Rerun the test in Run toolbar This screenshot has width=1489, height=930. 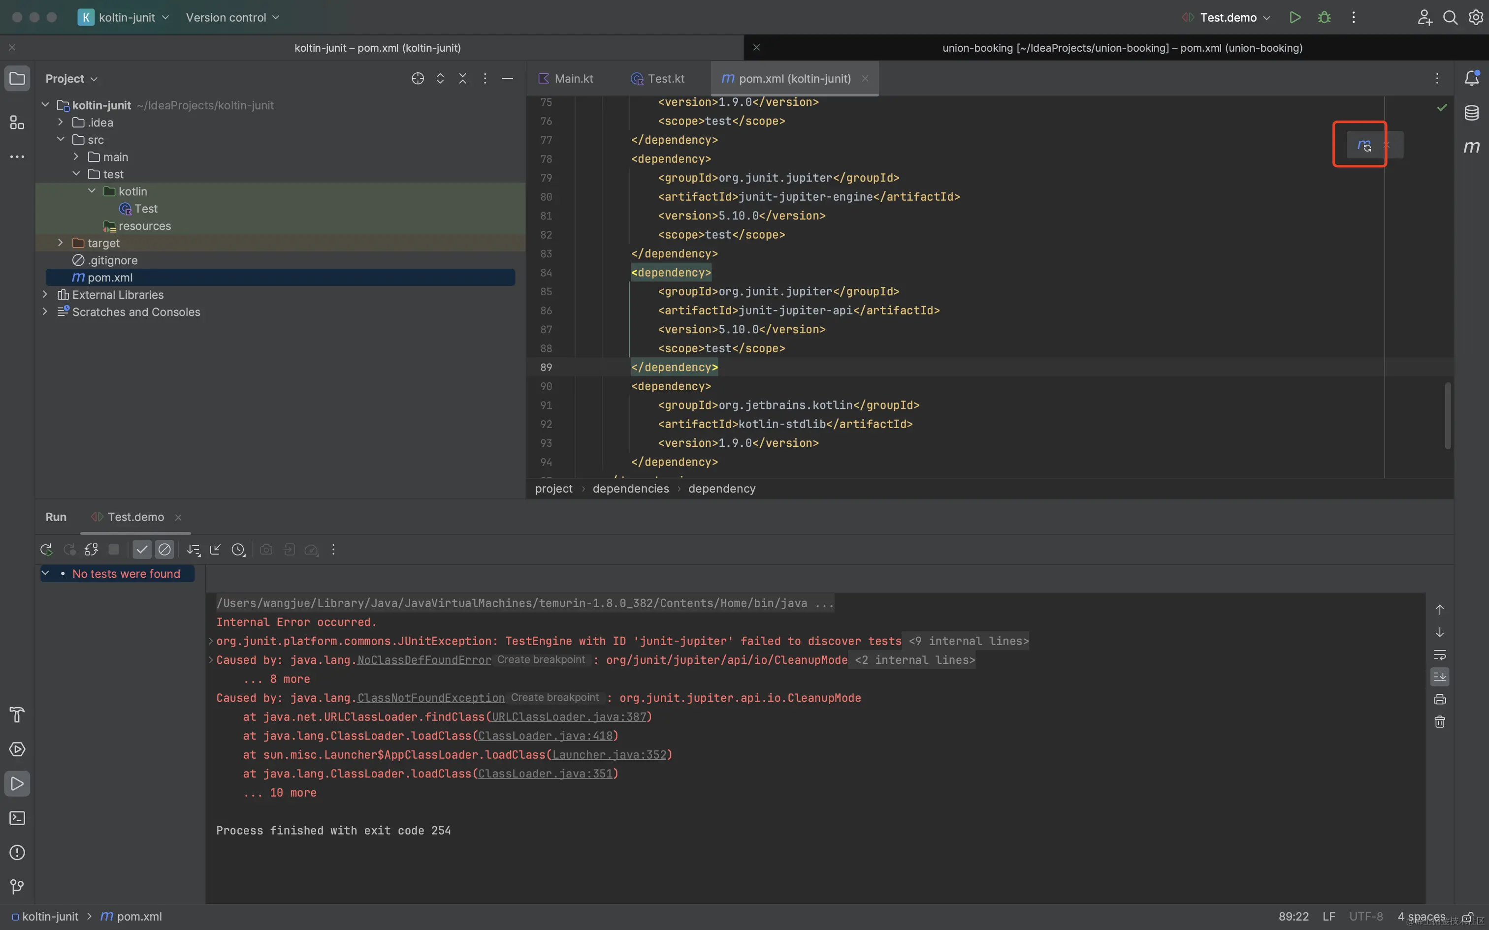point(46,549)
